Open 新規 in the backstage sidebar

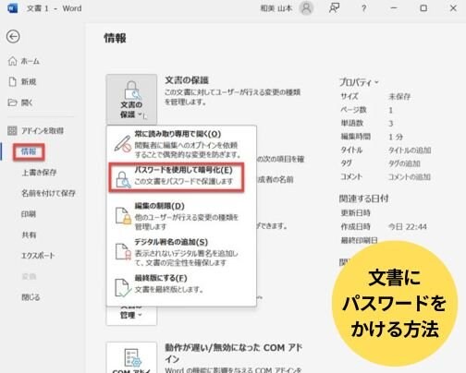(x=22, y=81)
